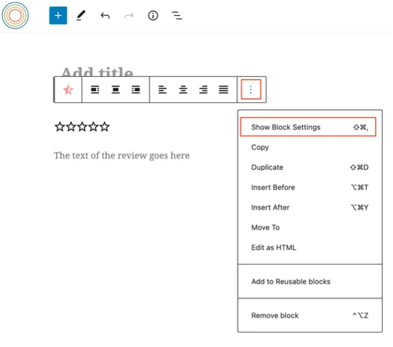Redo the change with forward arrow
Viewport: 393px width, 347px height.
click(x=129, y=16)
